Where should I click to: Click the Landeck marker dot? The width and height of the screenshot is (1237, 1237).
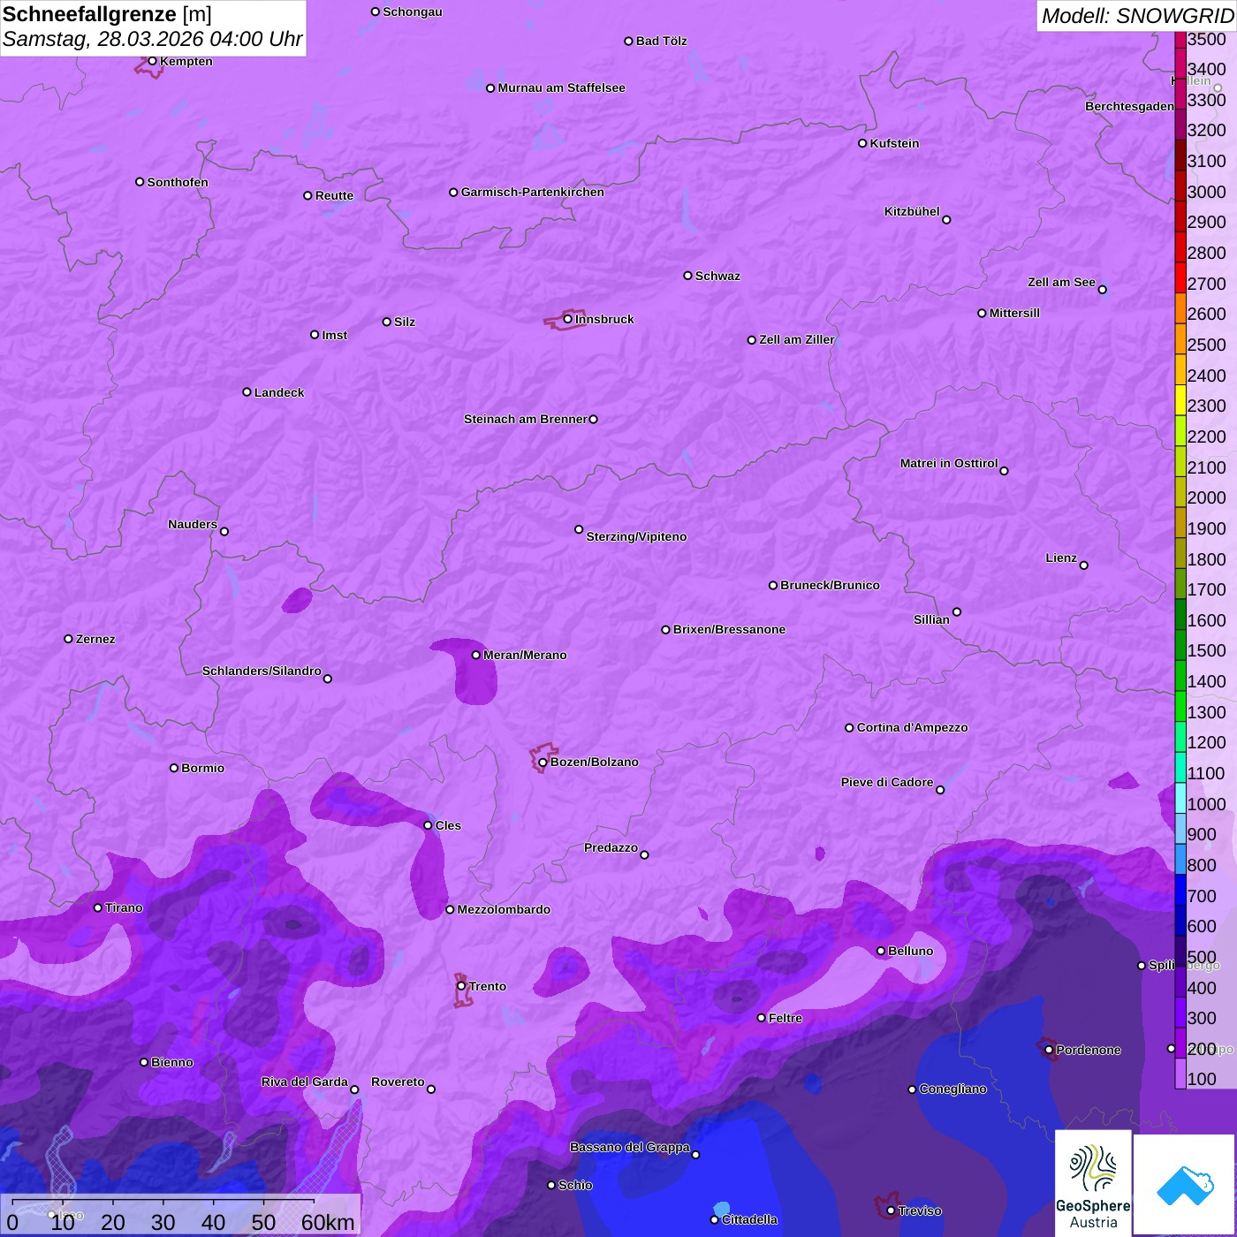(x=247, y=392)
